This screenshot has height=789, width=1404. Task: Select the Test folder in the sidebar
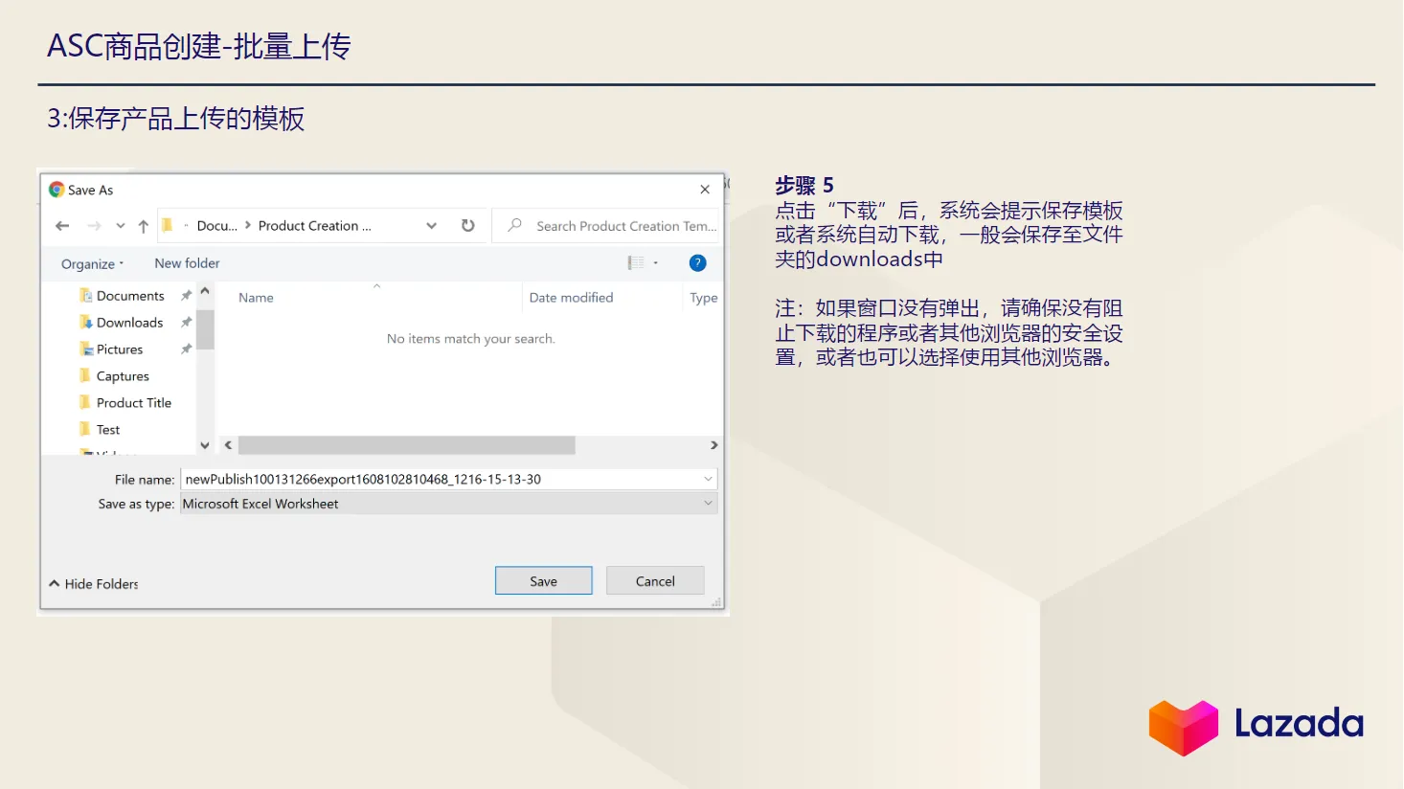[x=107, y=429]
